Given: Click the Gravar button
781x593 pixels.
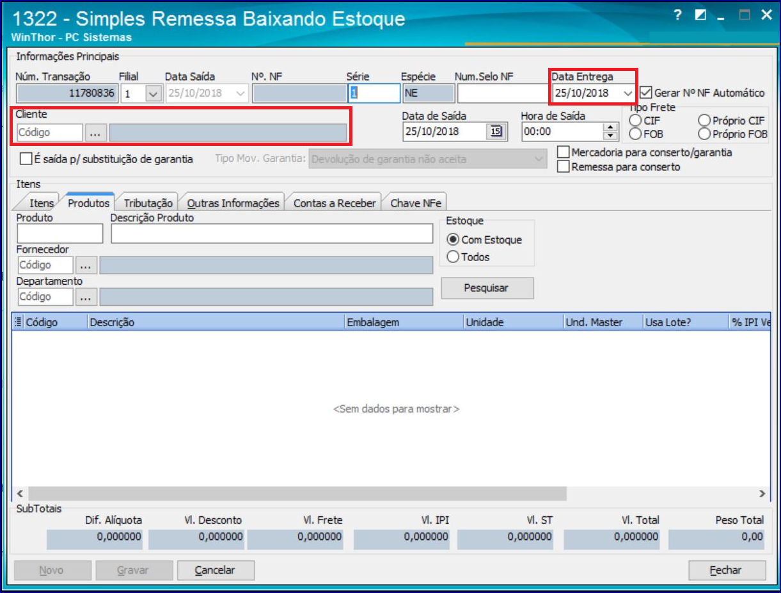Looking at the screenshot, I should (x=134, y=570).
